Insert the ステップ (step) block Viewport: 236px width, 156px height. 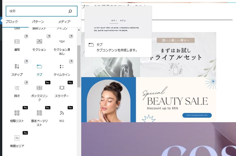click(x=17, y=69)
